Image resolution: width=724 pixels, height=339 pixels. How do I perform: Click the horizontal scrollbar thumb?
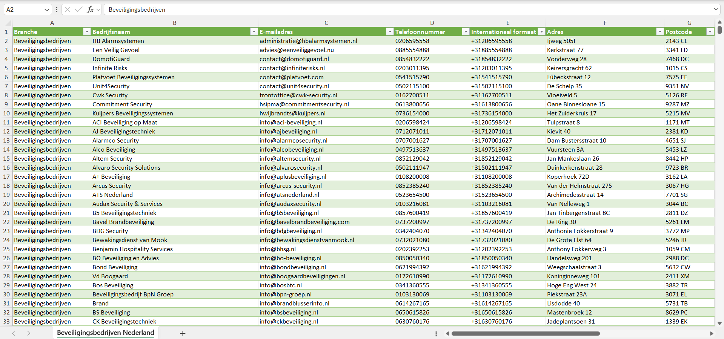click(x=525, y=333)
